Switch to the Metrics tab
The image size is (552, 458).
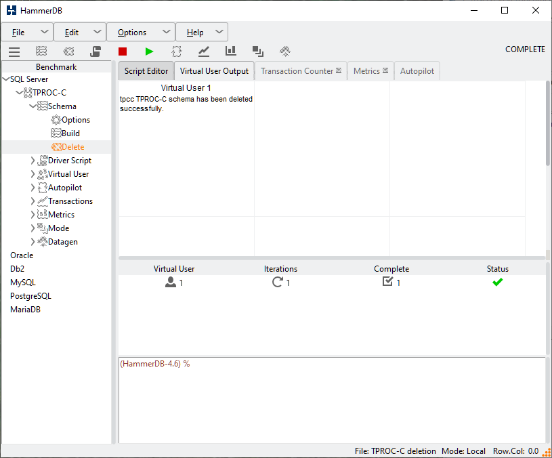point(370,71)
